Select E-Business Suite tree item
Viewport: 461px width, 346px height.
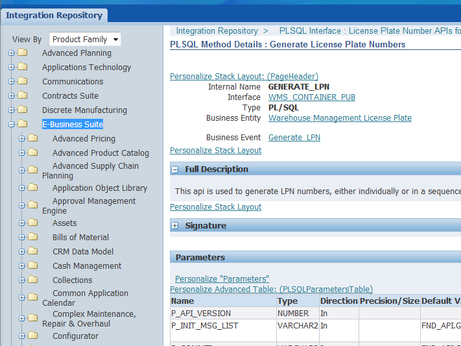click(73, 124)
